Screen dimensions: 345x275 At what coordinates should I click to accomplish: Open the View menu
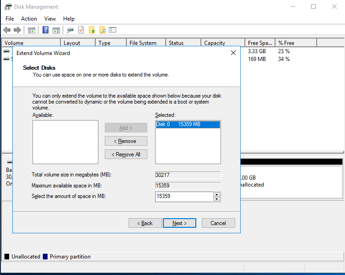pyautogui.click(x=50, y=19)
